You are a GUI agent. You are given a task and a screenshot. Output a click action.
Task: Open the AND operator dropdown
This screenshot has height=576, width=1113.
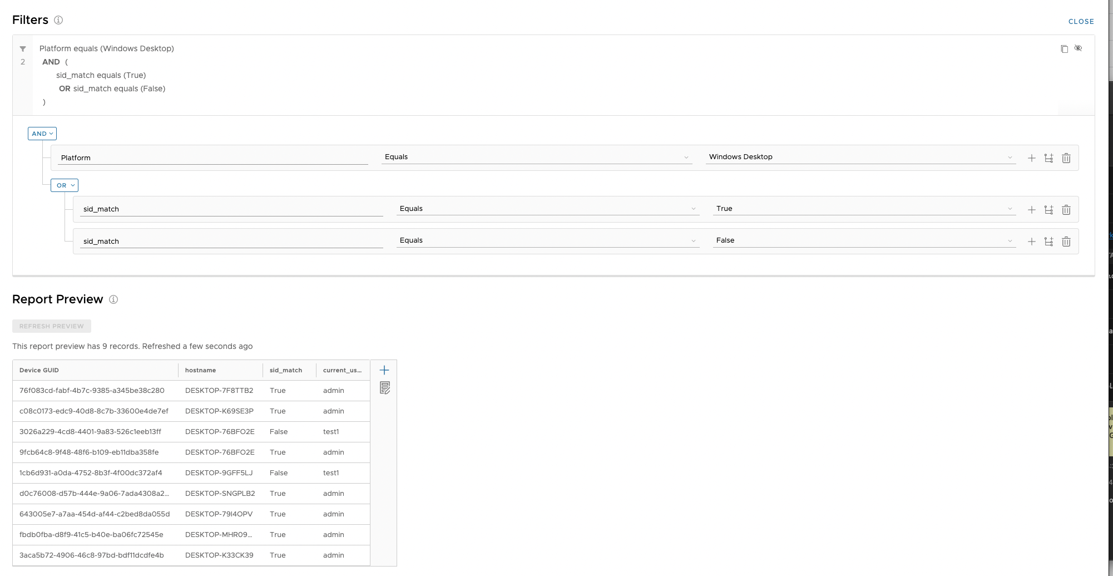pos(42,134)
